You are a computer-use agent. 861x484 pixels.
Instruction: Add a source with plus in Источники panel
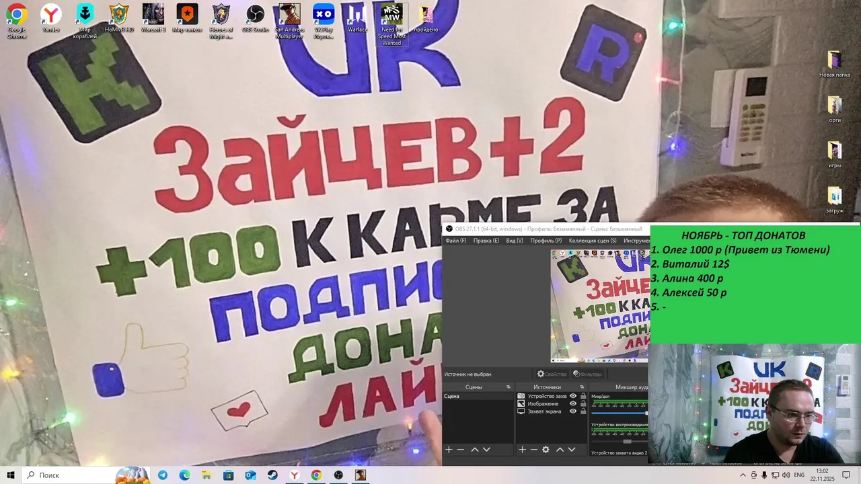click(x=522, y=449)
